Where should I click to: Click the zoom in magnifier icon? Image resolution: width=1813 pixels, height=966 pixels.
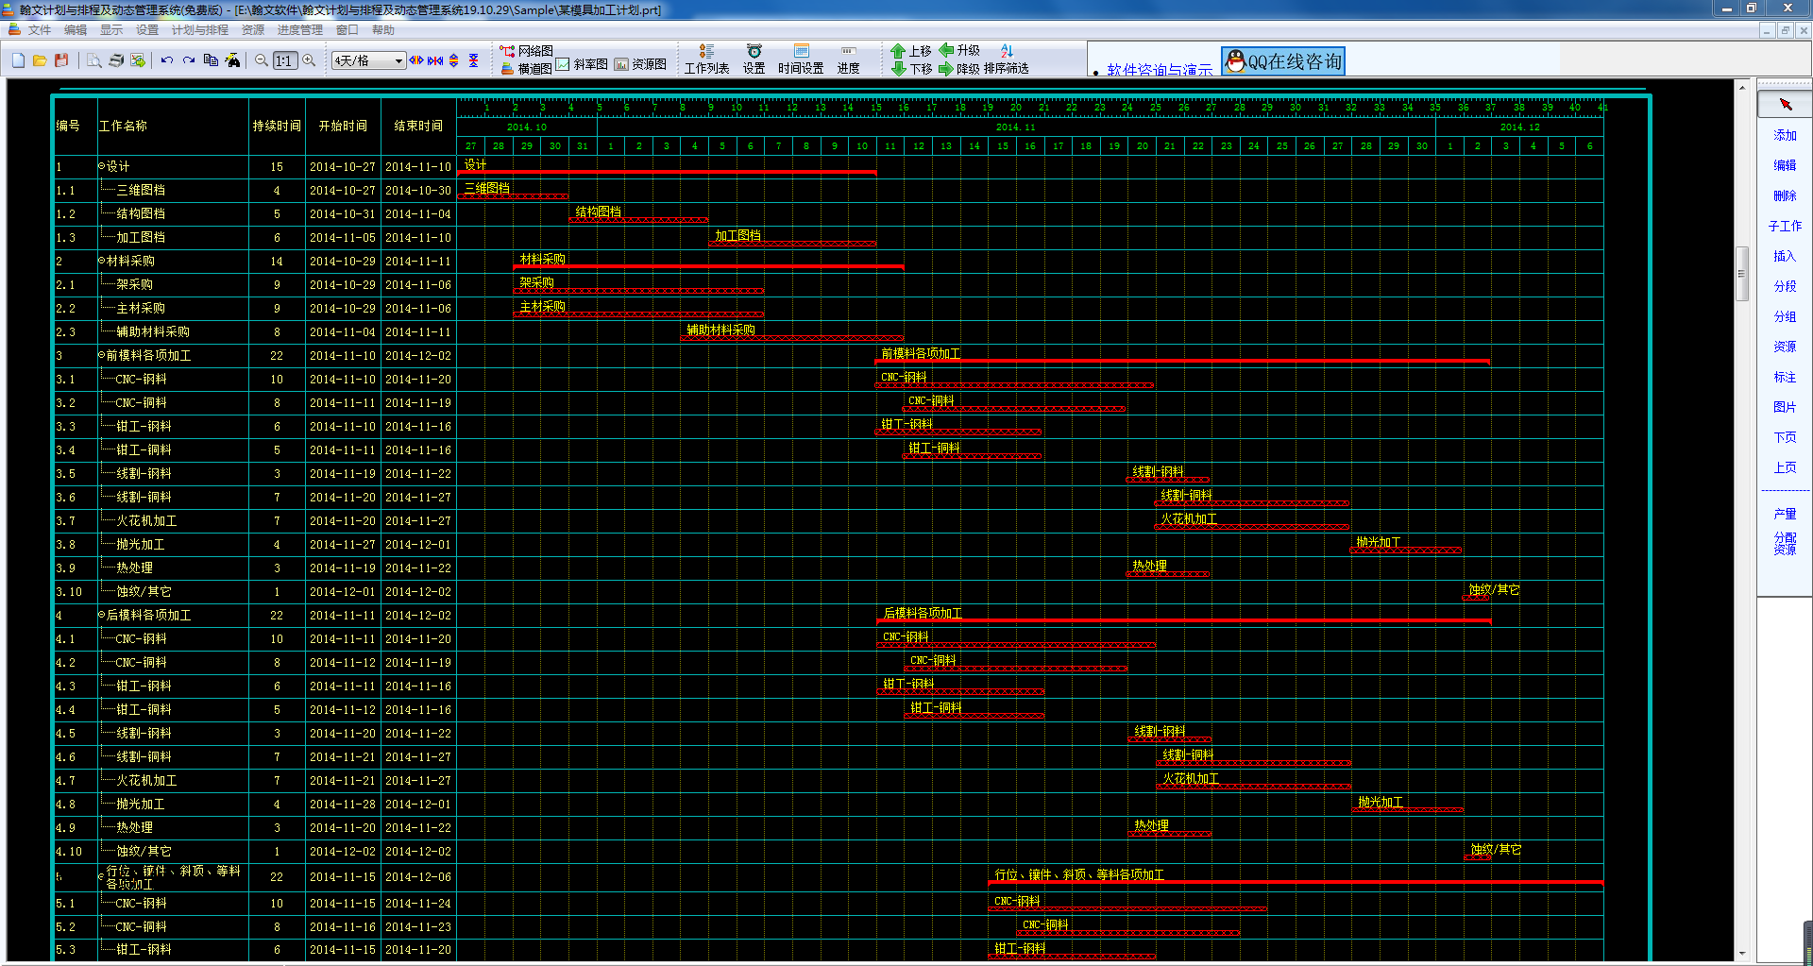point(309,60)
